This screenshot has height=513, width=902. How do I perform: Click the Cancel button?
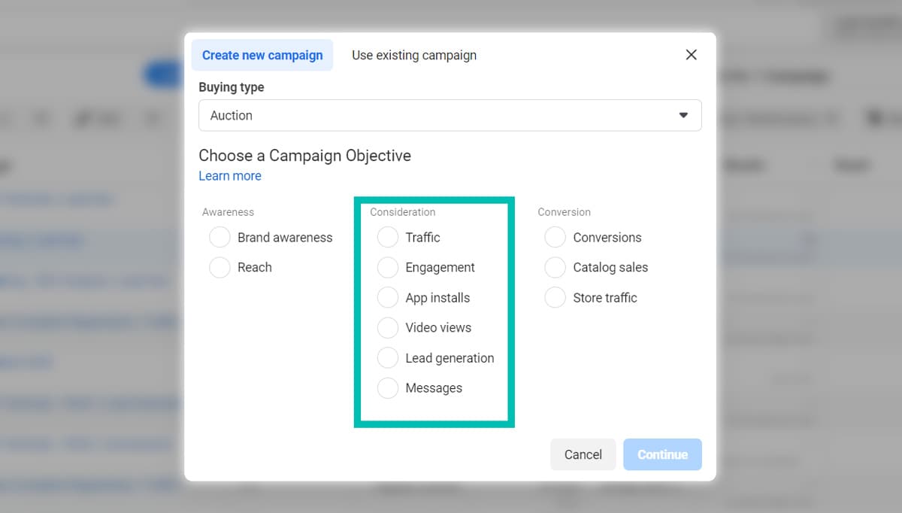(x=583, y=454)
